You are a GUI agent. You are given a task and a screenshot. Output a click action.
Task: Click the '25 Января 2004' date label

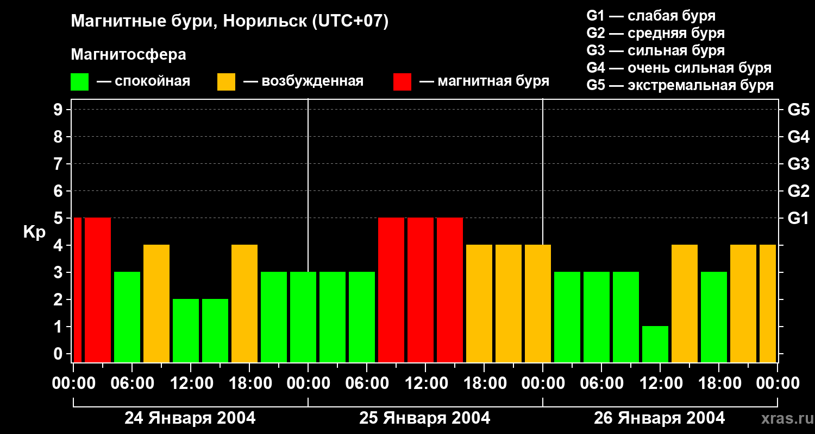pyautogui.click(x=425, y=418)
